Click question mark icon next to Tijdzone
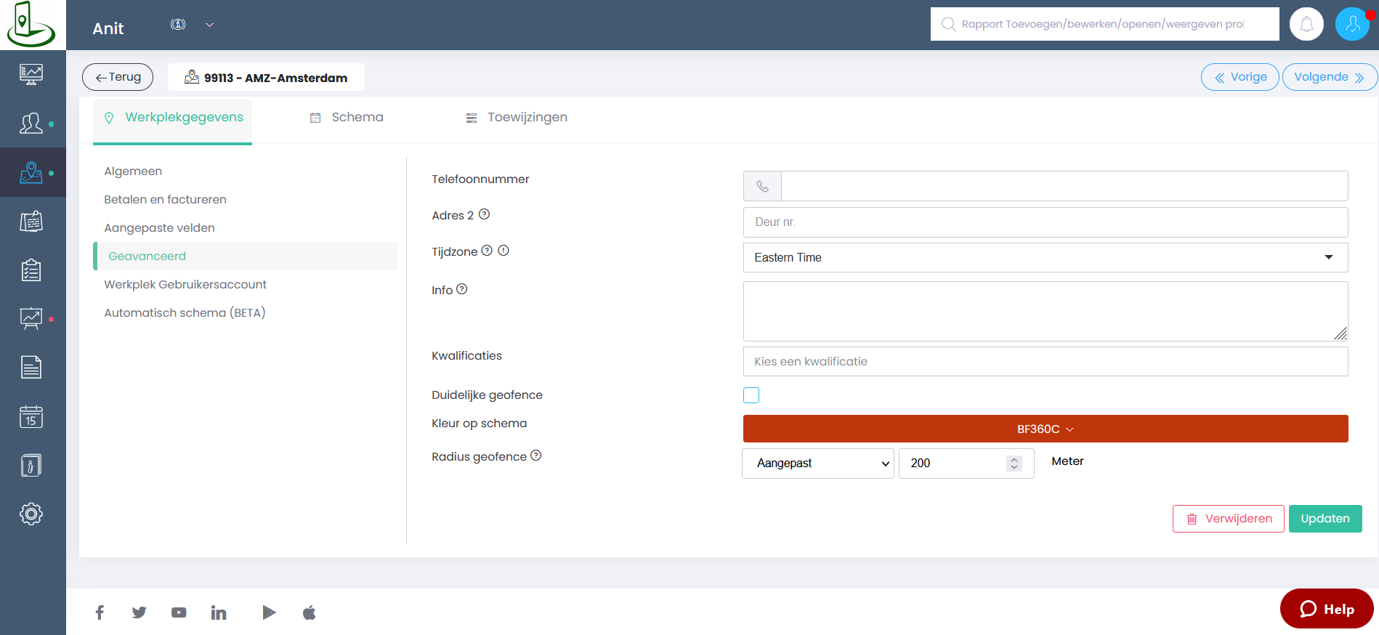1379x635 pixels. [x=487, y=251]
